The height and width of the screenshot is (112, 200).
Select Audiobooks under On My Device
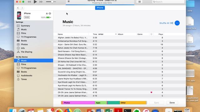[27, 76]
